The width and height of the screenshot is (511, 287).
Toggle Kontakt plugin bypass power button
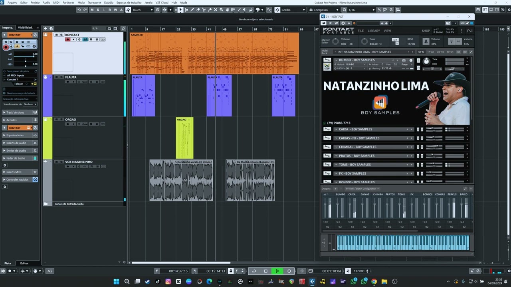tap(324, 23)
